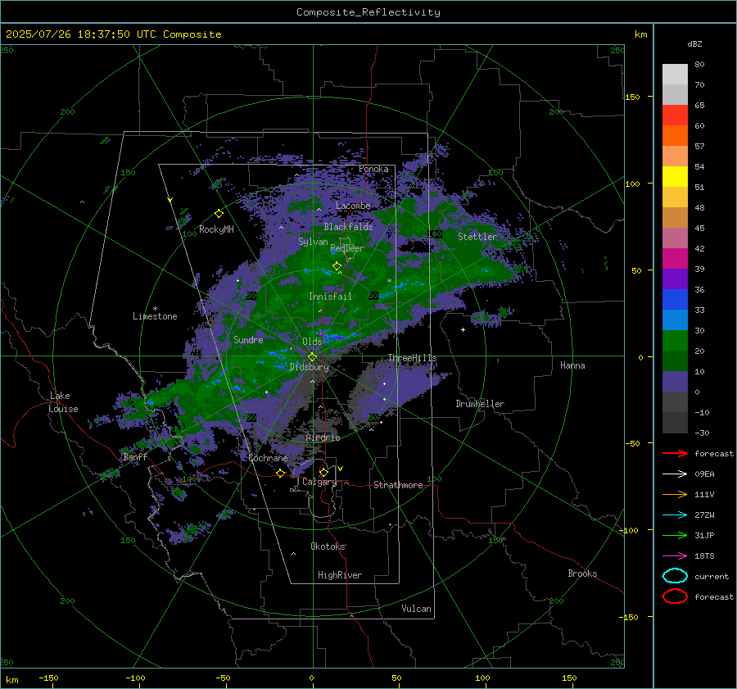Click the Calgary city label
Image resolution: width=737 pixels, height=689 pixels.
coord(319,482)
